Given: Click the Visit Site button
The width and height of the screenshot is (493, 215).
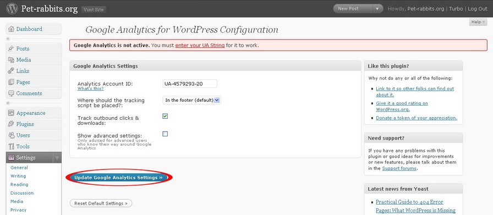Looking at the screenshot, I should tap(94, 9).
